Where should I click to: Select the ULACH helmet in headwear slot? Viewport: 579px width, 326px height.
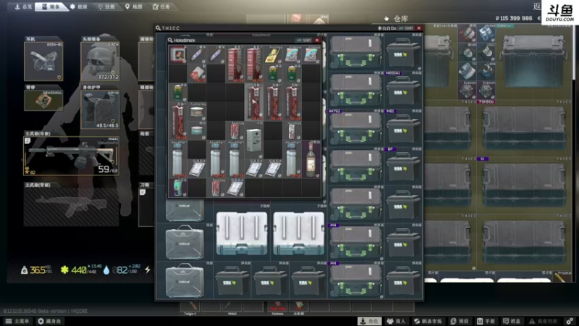100,61
